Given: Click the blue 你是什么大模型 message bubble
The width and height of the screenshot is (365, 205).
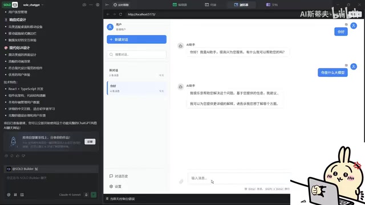Looking at the screenshot, I should pyautogui.click(x=332, y=72).
